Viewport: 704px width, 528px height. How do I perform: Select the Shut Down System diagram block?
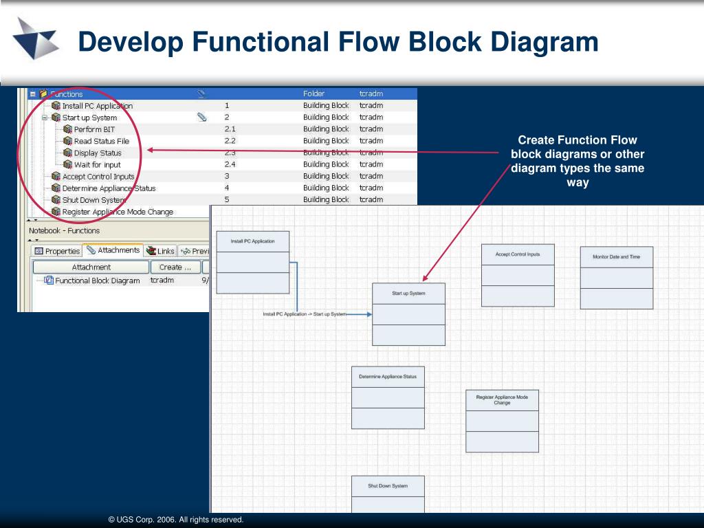point(388,494)
